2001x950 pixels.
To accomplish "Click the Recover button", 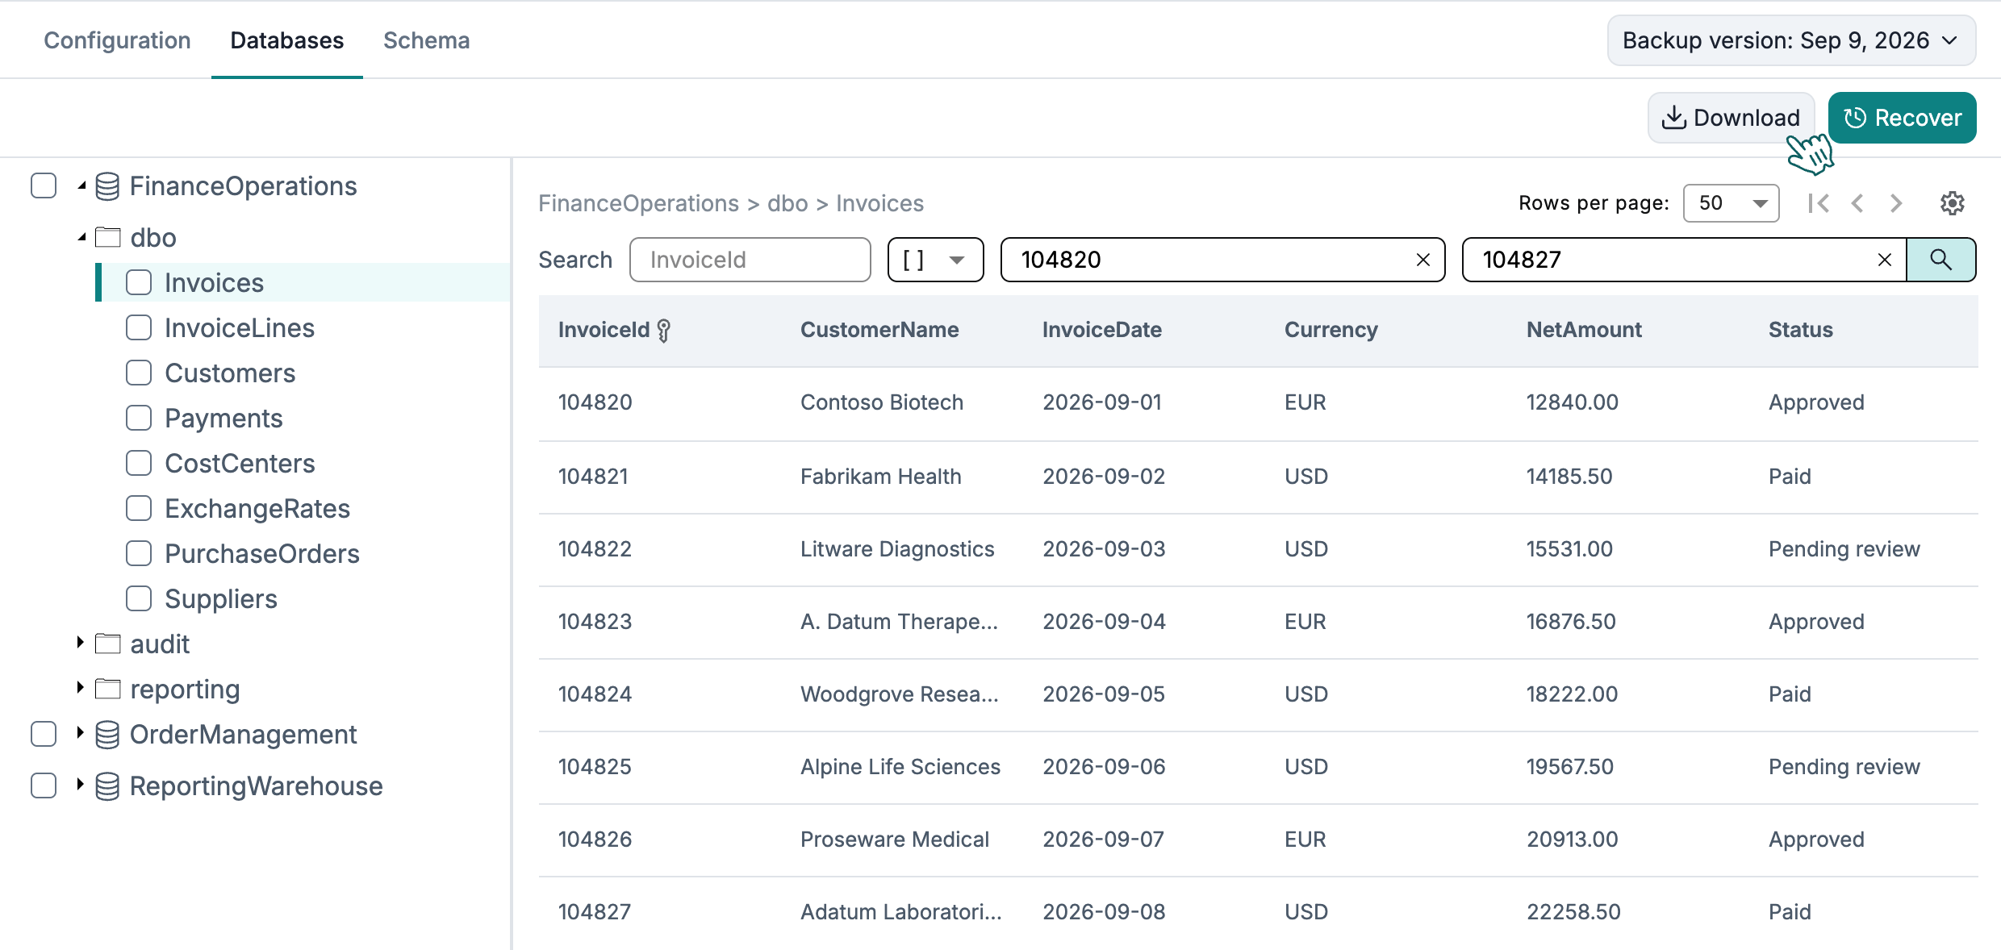I will click(x=1902, y=118).
